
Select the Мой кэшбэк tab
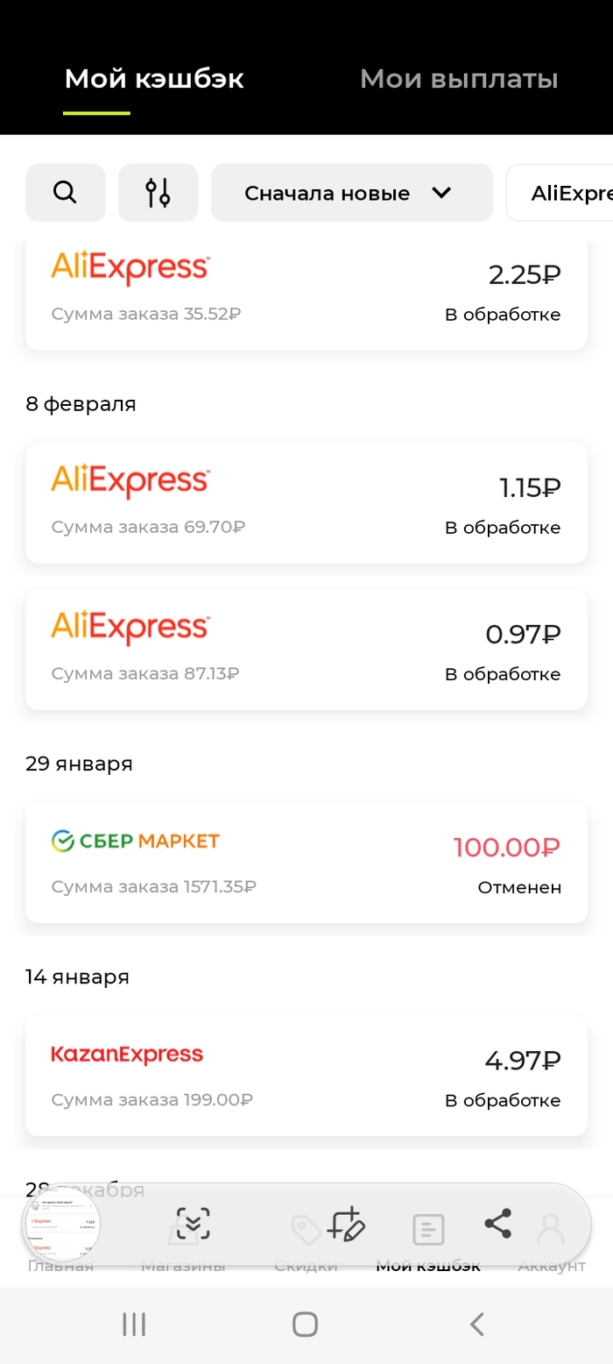click(x=154, y=79)
